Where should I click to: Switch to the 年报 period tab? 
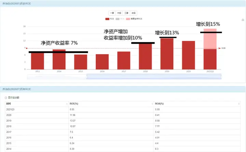click(134, 13)
